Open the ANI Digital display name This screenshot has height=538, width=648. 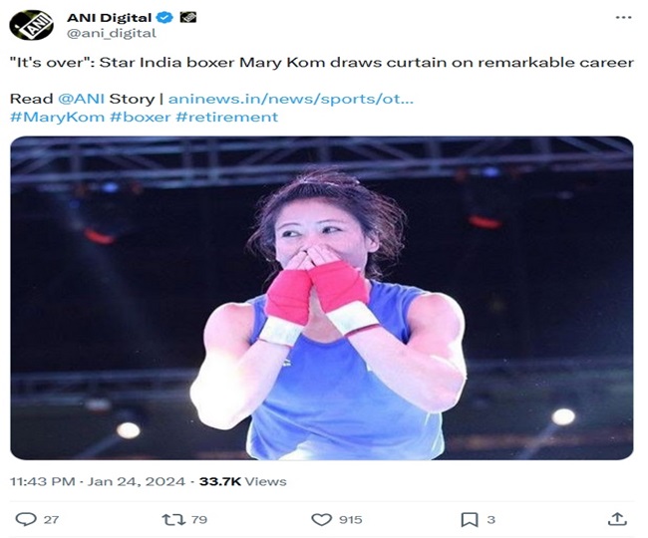[110, 17]
